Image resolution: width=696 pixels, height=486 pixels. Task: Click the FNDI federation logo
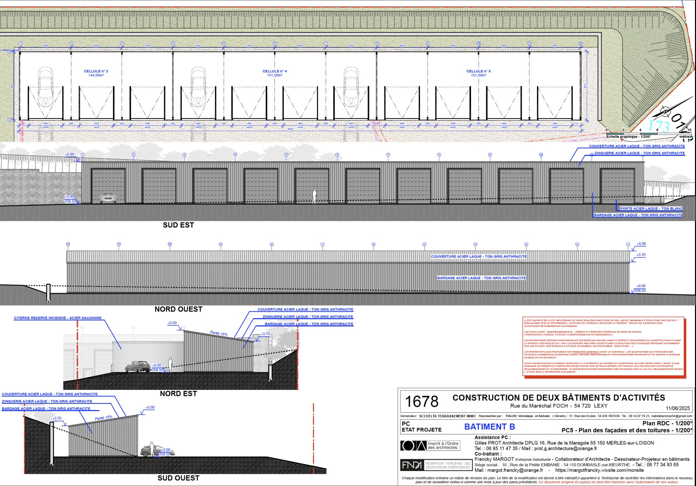436,465
